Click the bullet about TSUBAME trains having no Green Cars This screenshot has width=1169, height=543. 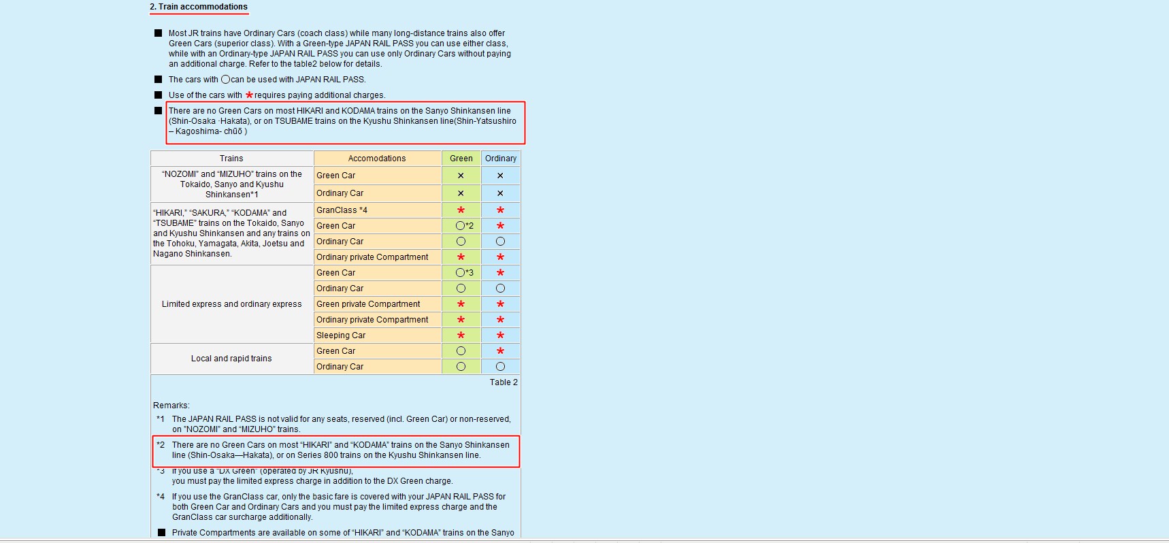pos(342,121)
